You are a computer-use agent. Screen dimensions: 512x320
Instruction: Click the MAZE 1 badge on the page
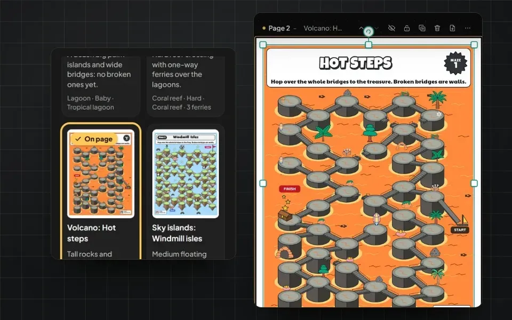pos(455,63)
